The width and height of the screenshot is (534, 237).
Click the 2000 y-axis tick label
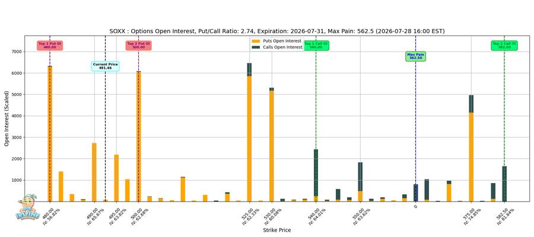point(17,159)
